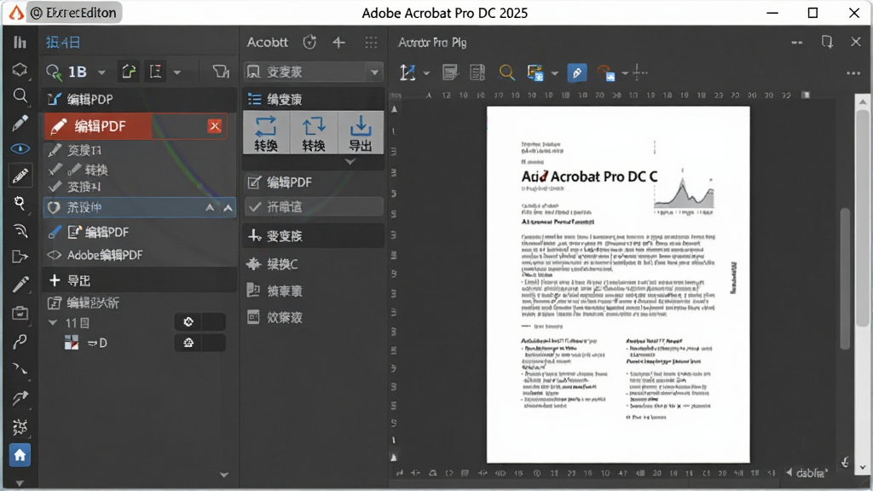Open the dropdown arrow next to 1B
The image size is (873, 491).
coord(101,72)
